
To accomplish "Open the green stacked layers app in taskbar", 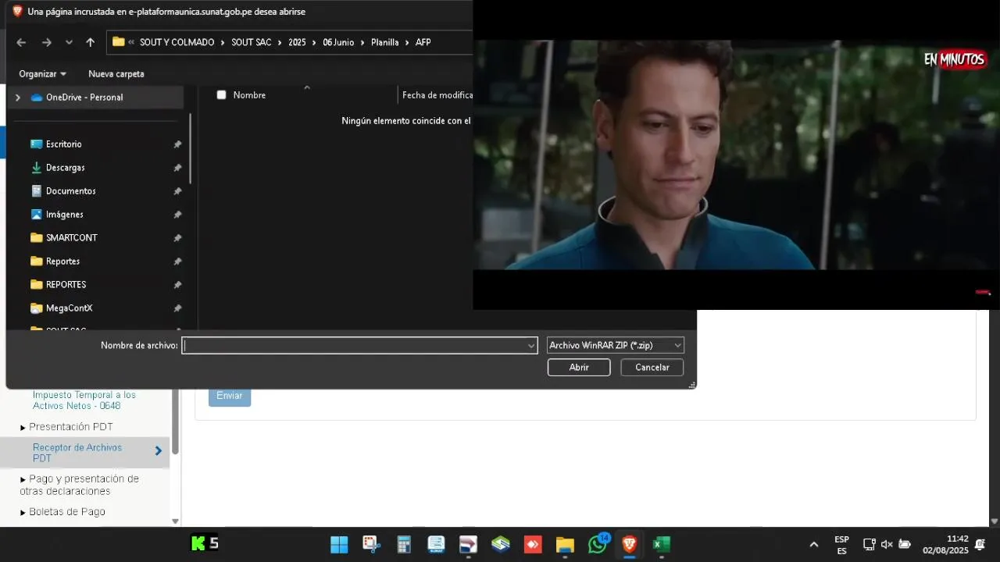I will tap(501, 544).
